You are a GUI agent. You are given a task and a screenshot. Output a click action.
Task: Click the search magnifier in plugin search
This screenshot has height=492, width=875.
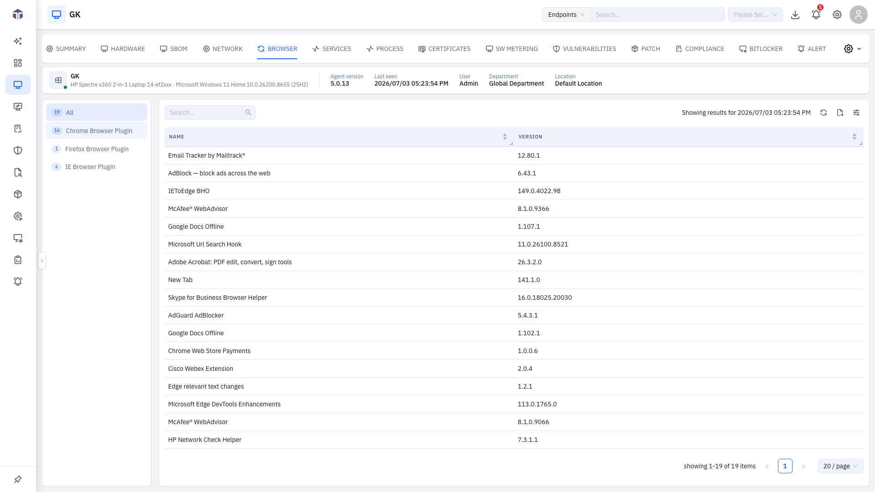coord(248,113)
